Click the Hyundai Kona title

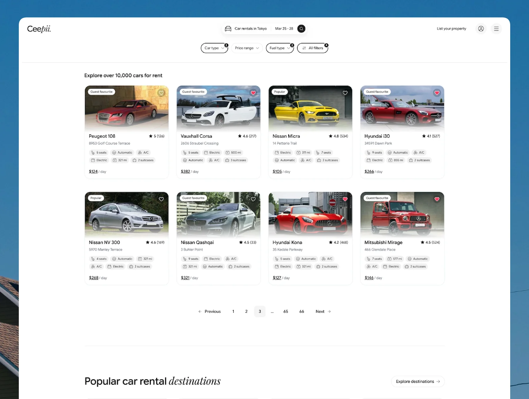[287, 242]
